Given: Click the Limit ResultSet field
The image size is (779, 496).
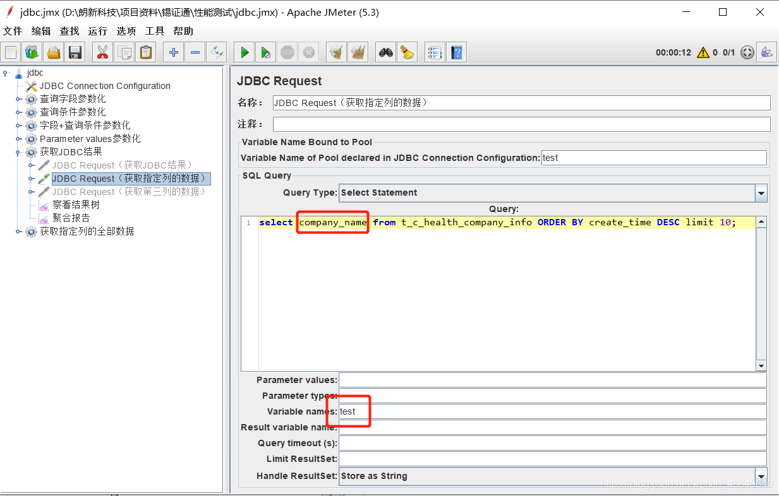Looking at the screenshot, I should [553, 459].
